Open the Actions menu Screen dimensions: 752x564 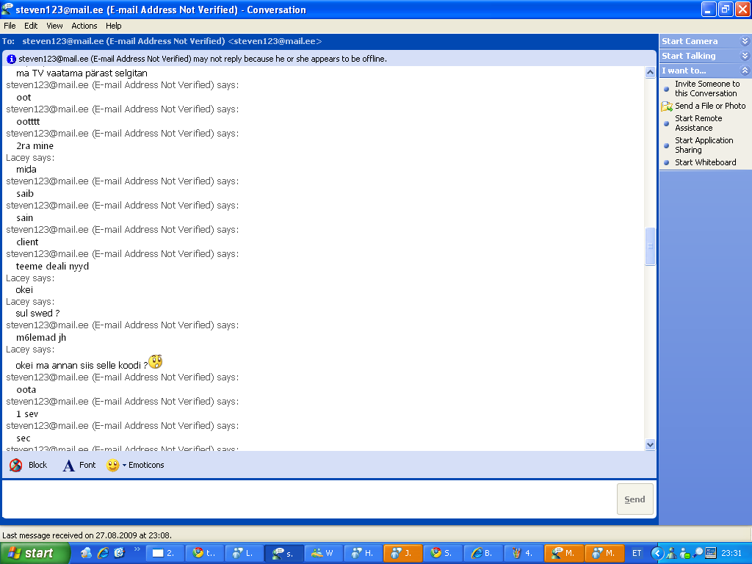tap(84, 26)
